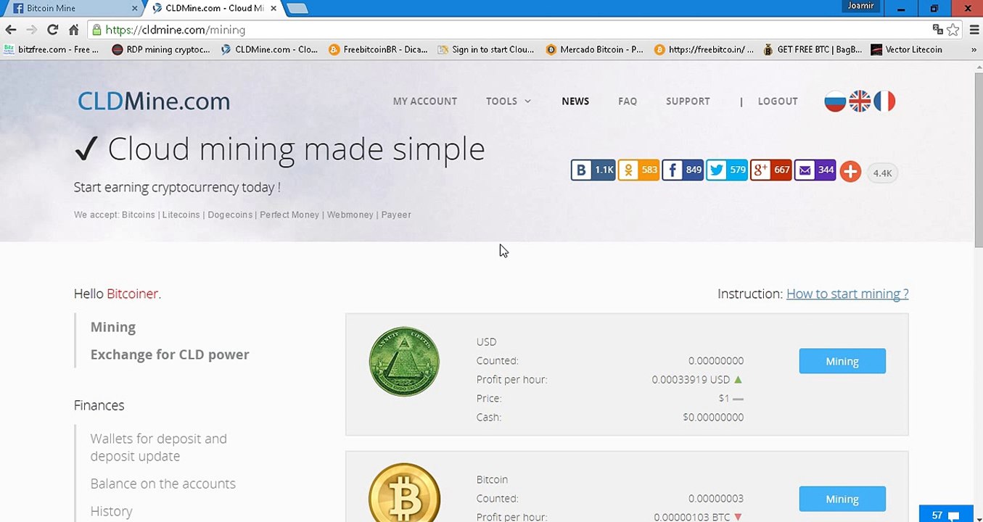Click the 4.4K total shares counter
Screen dimensions: 983x522
coord(882,173)
